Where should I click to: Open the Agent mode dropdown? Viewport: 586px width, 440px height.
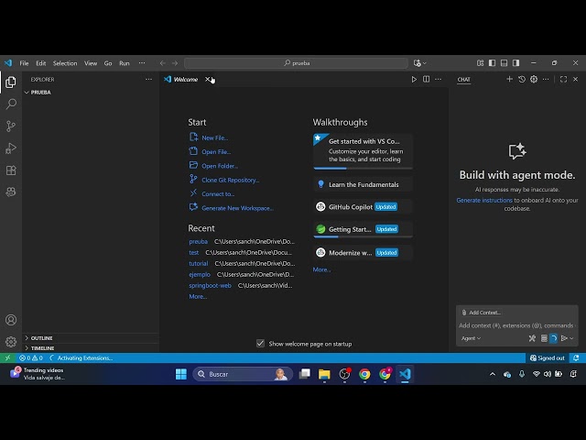tap(471, 338)
